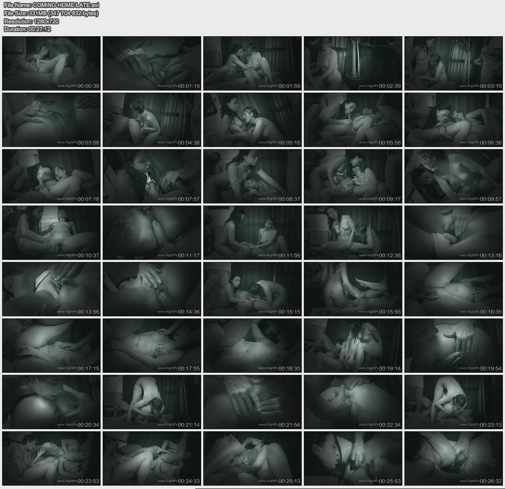
Task: Click the thumbnail marked 00:07:18
Action: [x=51, y=176]
